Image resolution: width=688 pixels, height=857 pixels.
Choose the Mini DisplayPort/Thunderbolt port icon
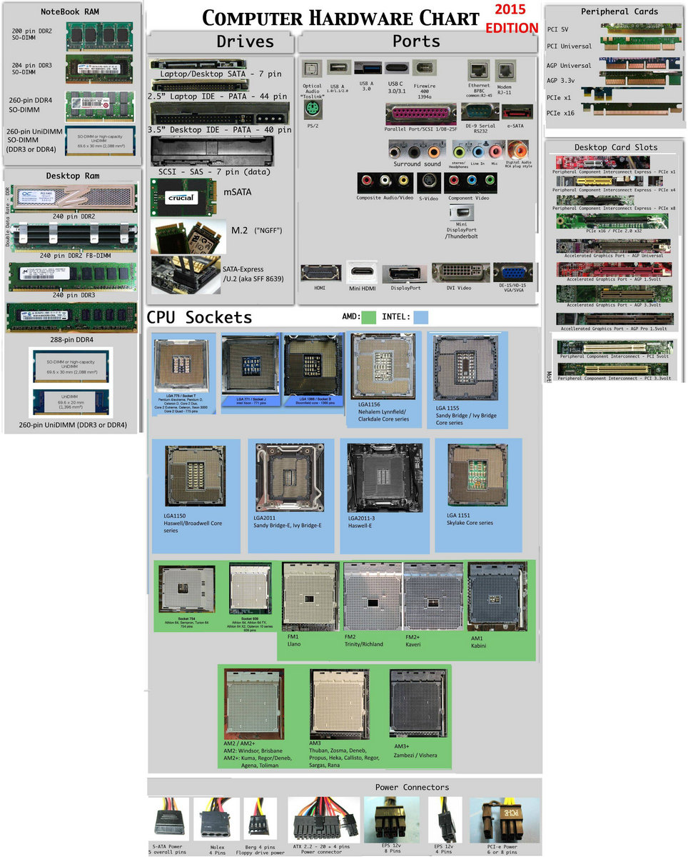point(462,213)
